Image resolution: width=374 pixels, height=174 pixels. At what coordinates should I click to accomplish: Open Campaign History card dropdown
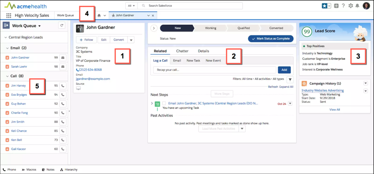point(365,83)
